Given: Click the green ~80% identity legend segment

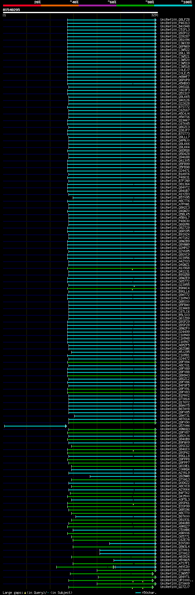Looking at the screenshot, I should point(135,5).
